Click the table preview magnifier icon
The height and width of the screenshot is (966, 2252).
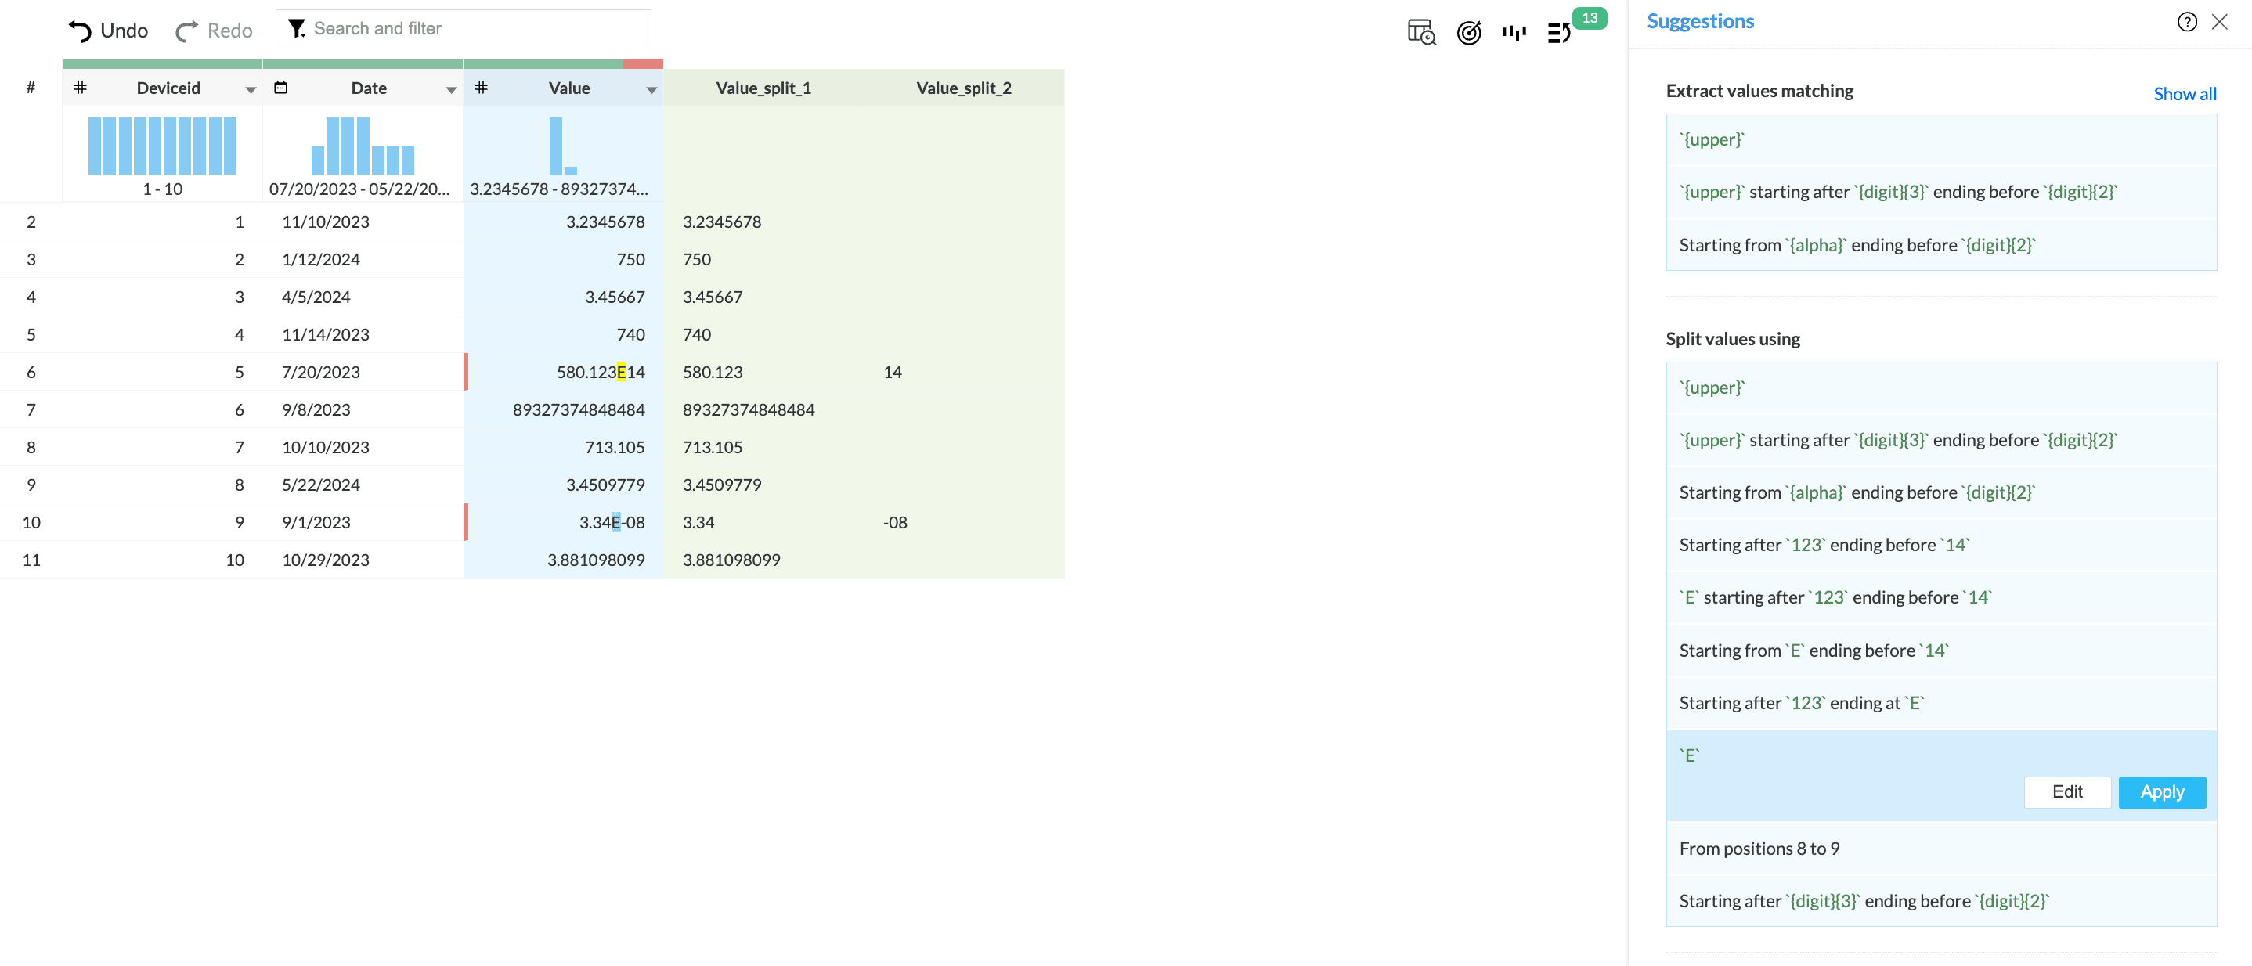[x=1420, y=32]
